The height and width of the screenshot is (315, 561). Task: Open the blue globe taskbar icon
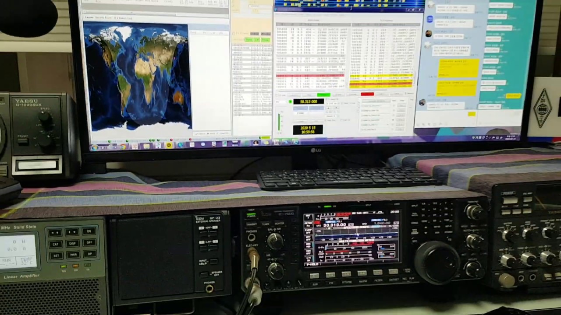181,145
